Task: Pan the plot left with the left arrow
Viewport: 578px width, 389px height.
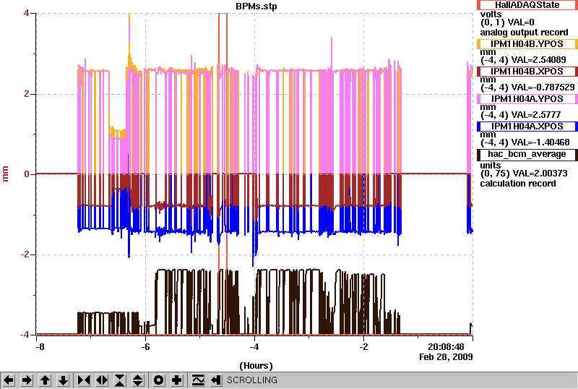Action: (x=9, y=380)
